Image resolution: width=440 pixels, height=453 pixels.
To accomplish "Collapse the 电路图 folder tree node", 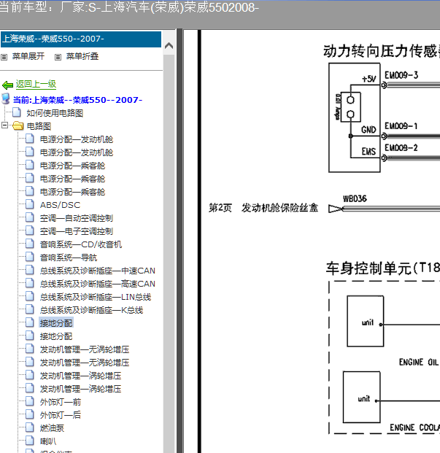I will click(4, 125).
